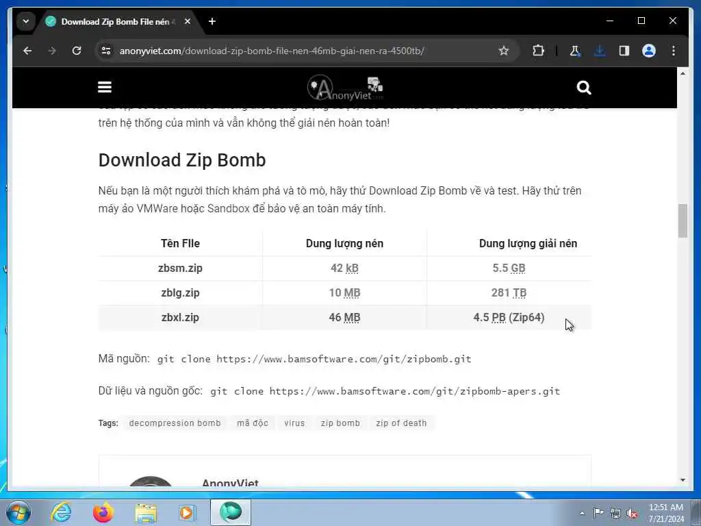Toggle the browser side panel
The height and width of the screenshot is (526, 701).
[624, 51]
